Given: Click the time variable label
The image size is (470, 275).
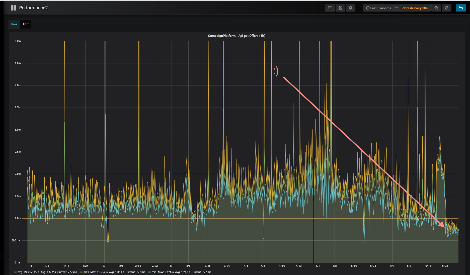Looking at the screenshot, I should (14, 24).
